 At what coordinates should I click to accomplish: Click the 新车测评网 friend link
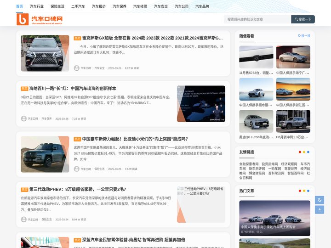click(x=257, y=169)
